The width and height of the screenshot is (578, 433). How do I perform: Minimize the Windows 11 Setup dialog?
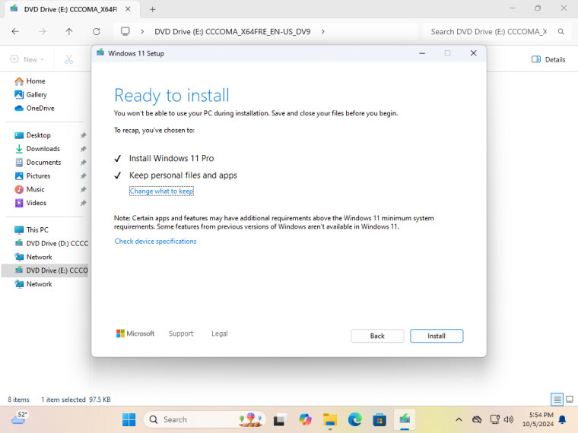pyautogui.click(x=422, y=53)
